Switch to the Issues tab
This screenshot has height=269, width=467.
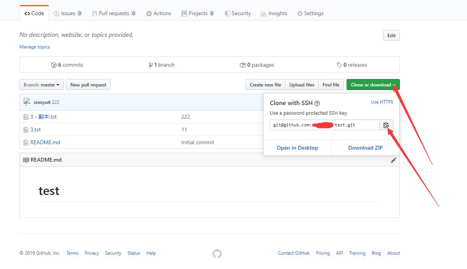[x=68, y=13]
